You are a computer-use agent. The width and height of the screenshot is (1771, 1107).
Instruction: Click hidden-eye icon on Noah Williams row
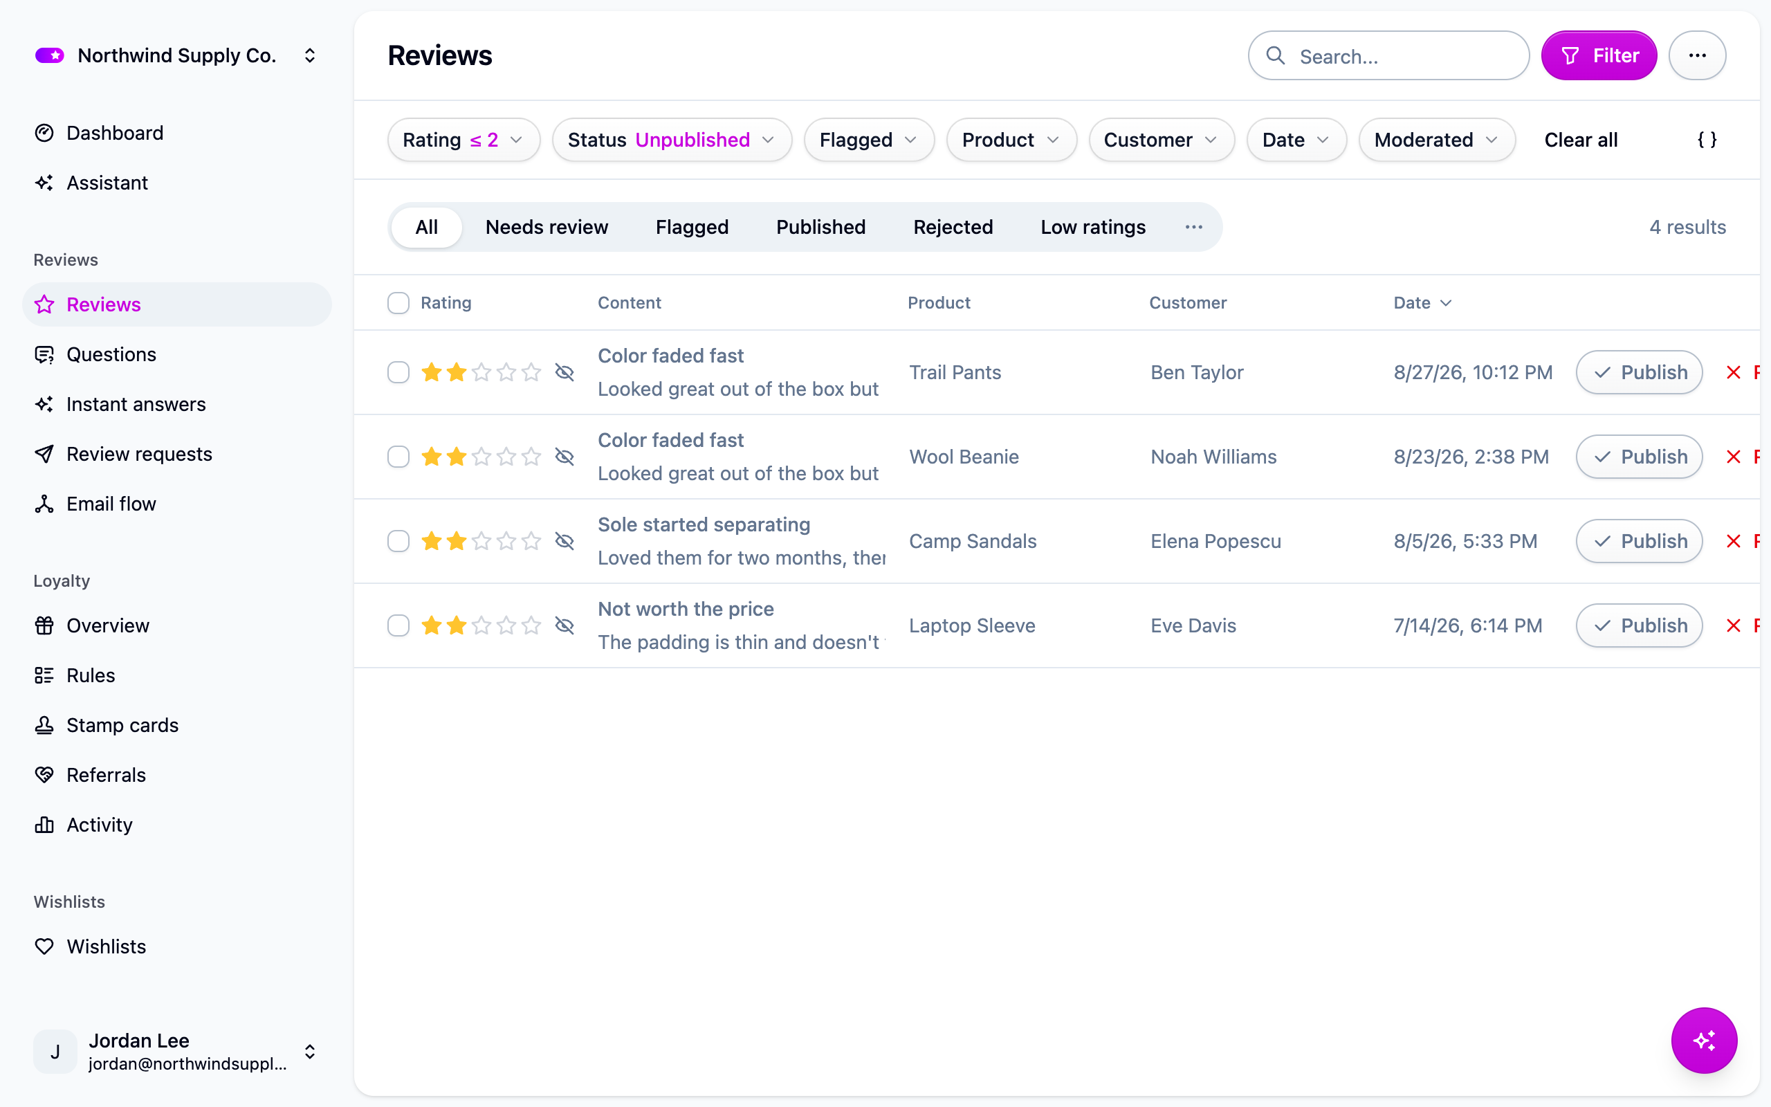click(x=565, y=457)
